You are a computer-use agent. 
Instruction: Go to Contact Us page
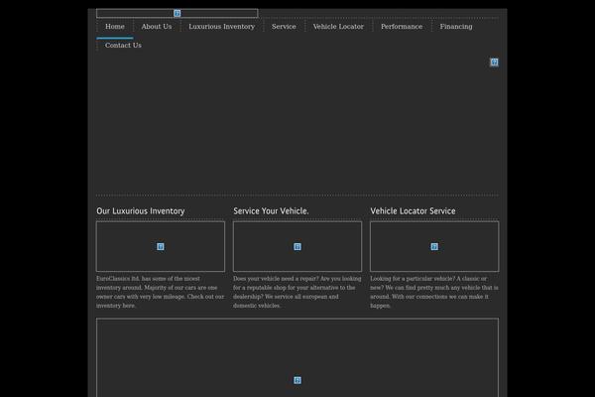coord(123,46)
